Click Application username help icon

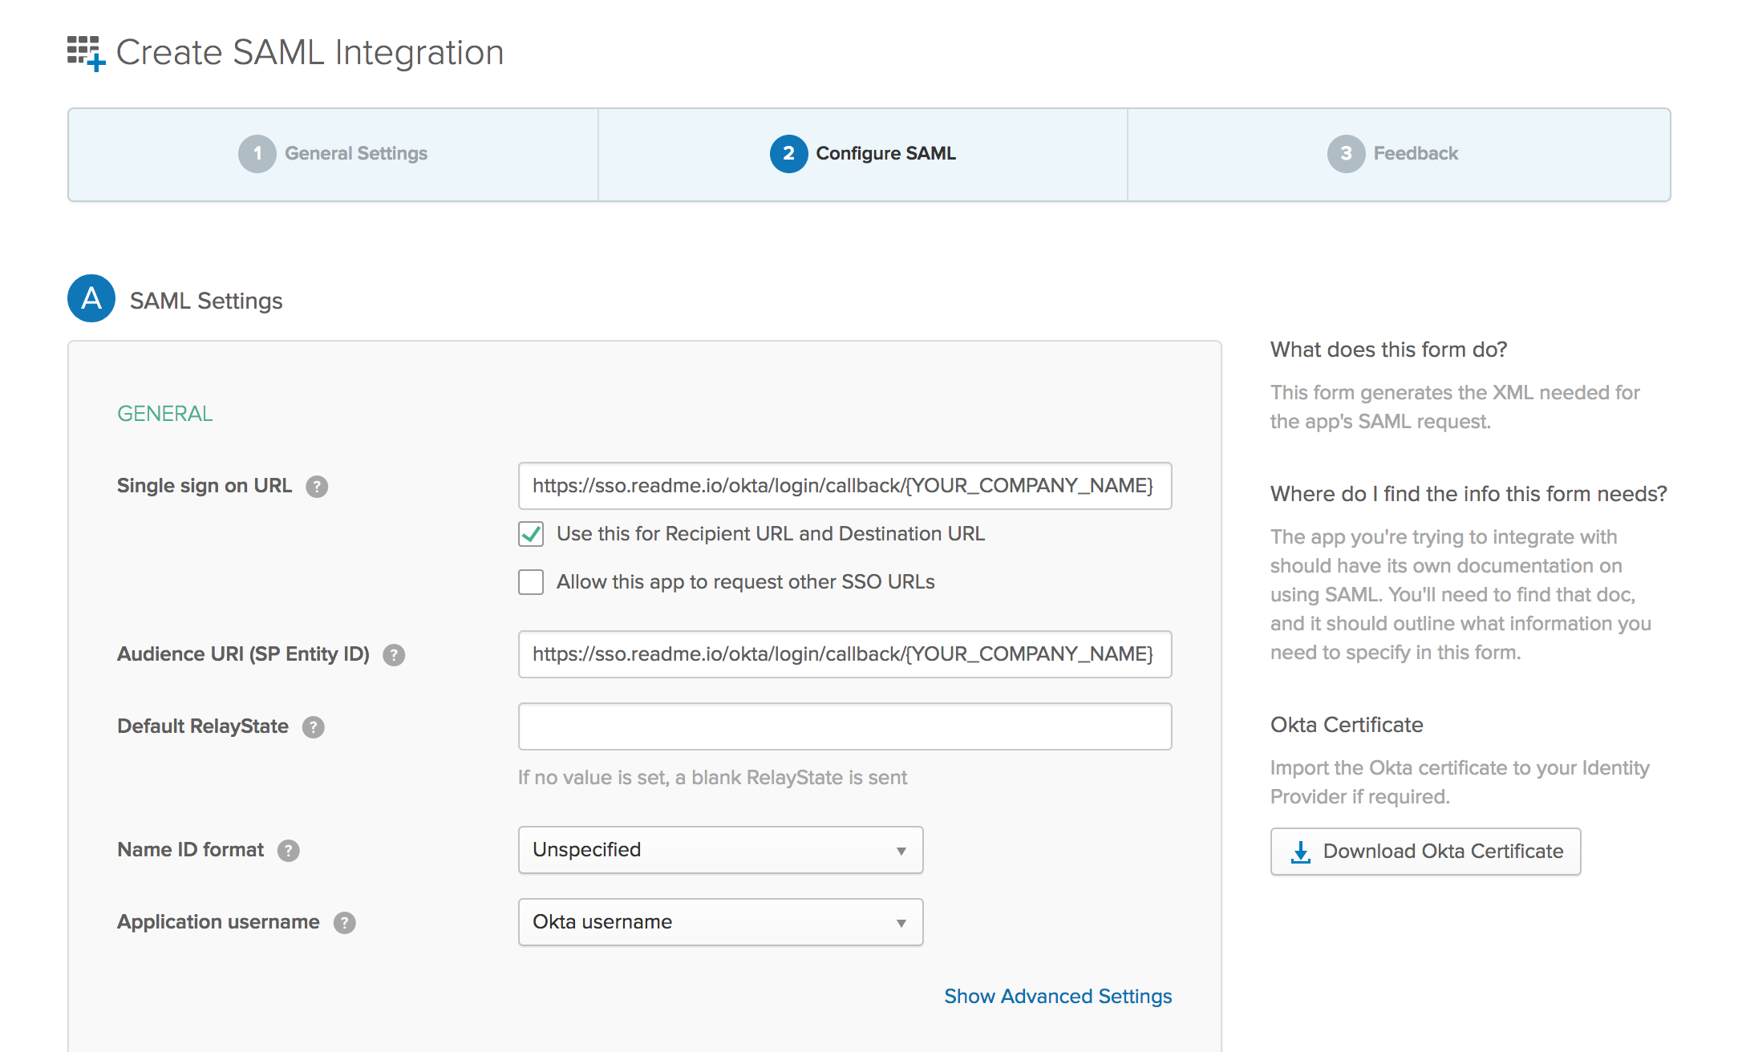pos(345,923)
